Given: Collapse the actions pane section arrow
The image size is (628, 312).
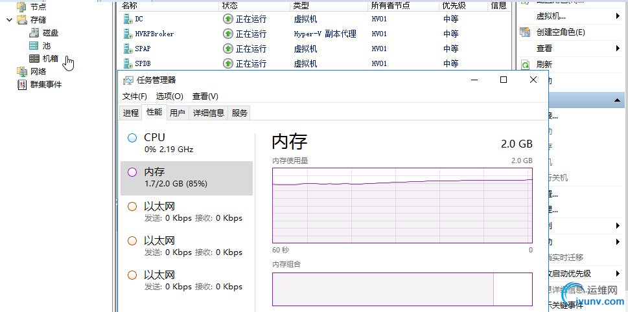Looking at the screenshot, I should 617,100.
